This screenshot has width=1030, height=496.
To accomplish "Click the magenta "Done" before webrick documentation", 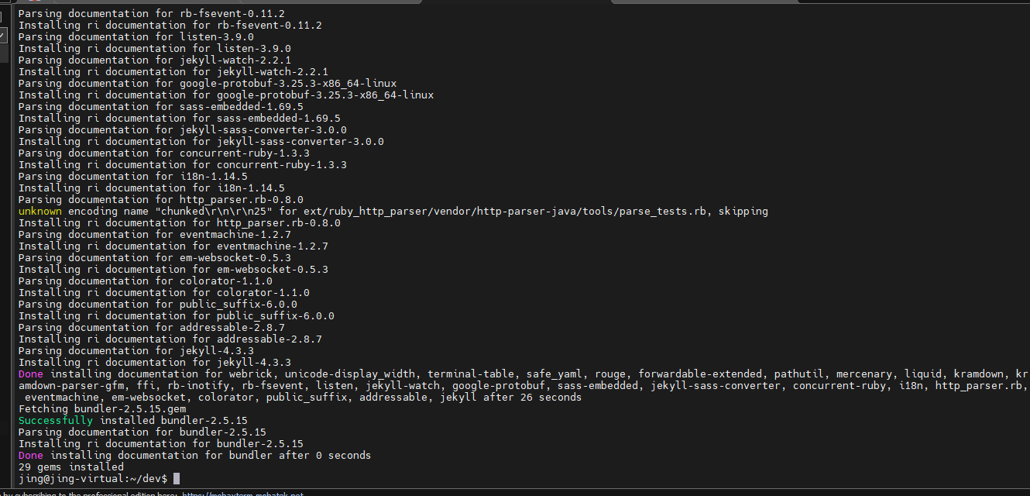I will coord(31,374).
